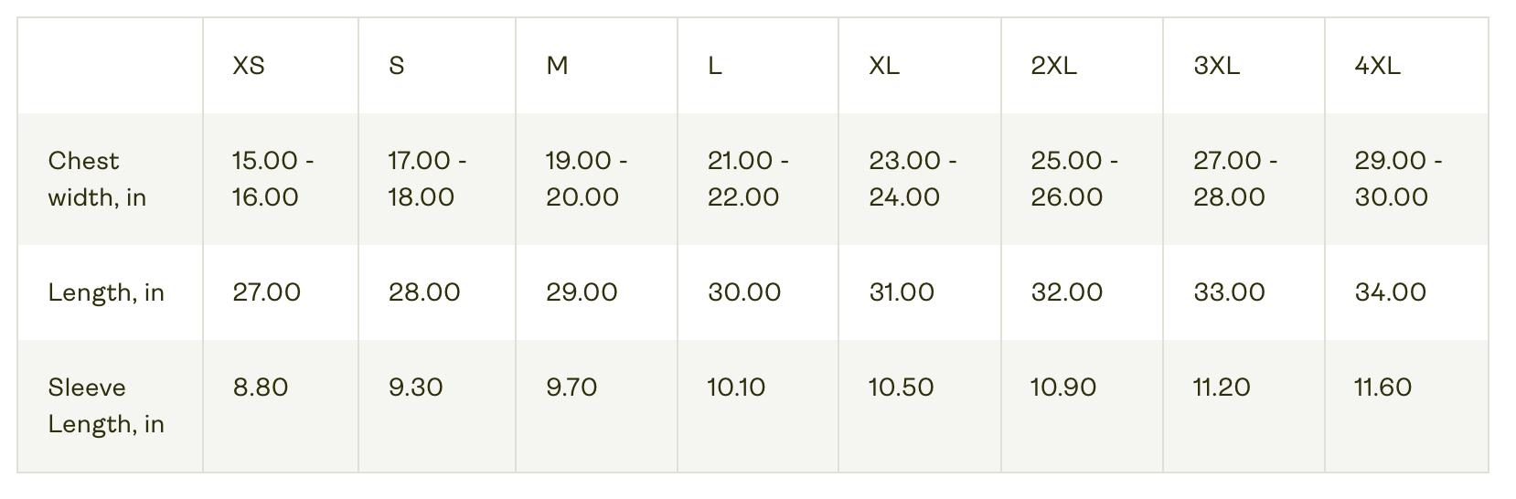Image resolution: width=1516 pixels, height=499 pixels.
Task: Click the Sleeve Length row label
Action: (106, 406)
